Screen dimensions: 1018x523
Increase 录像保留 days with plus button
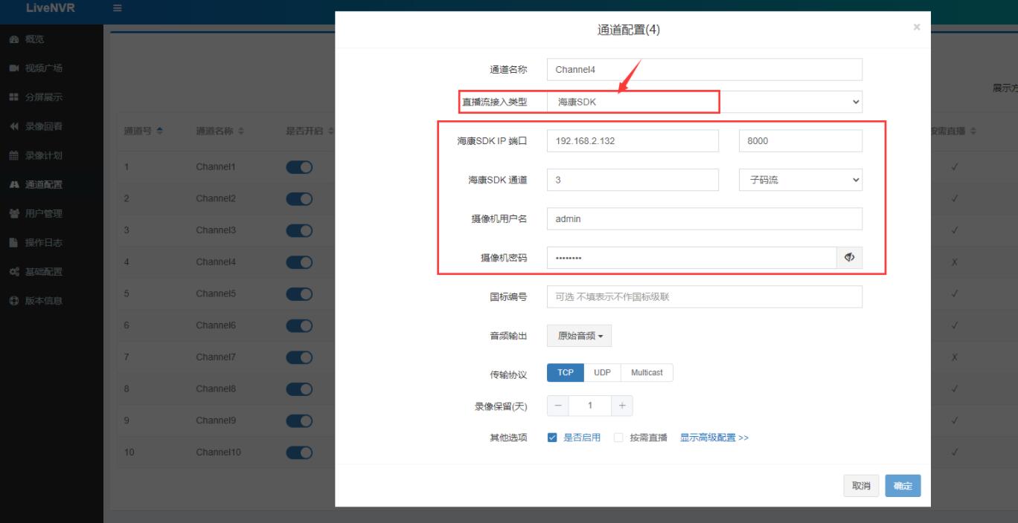point(622,406)
